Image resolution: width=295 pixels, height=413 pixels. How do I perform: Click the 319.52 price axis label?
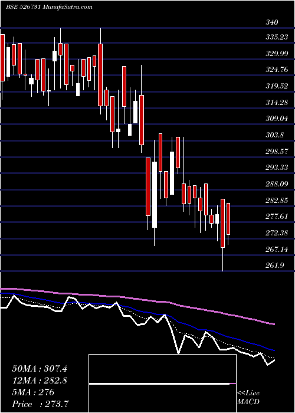[x=277, y=86]
